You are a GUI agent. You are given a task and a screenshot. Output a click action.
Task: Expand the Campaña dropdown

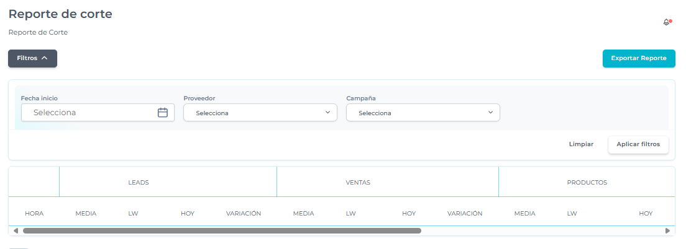[x=423, y=113]
